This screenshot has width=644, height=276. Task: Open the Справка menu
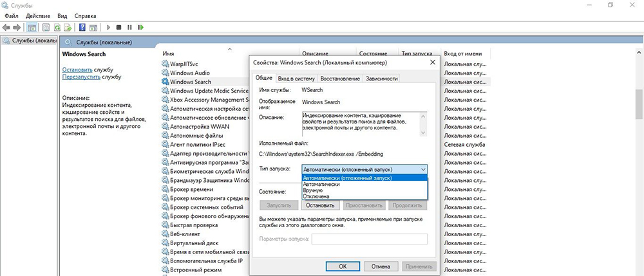click(x=86, y=16)
